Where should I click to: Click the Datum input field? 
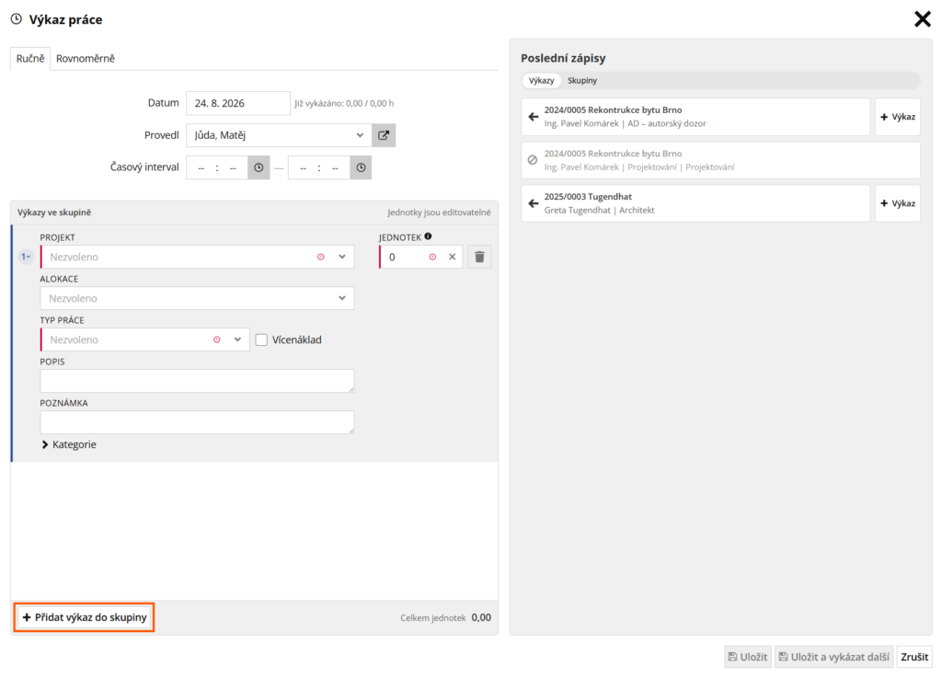[238, 103]
